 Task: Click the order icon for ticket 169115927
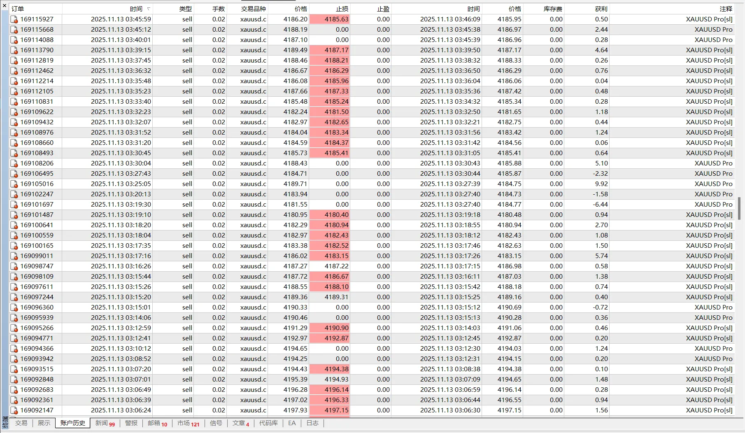coord(14,19)
